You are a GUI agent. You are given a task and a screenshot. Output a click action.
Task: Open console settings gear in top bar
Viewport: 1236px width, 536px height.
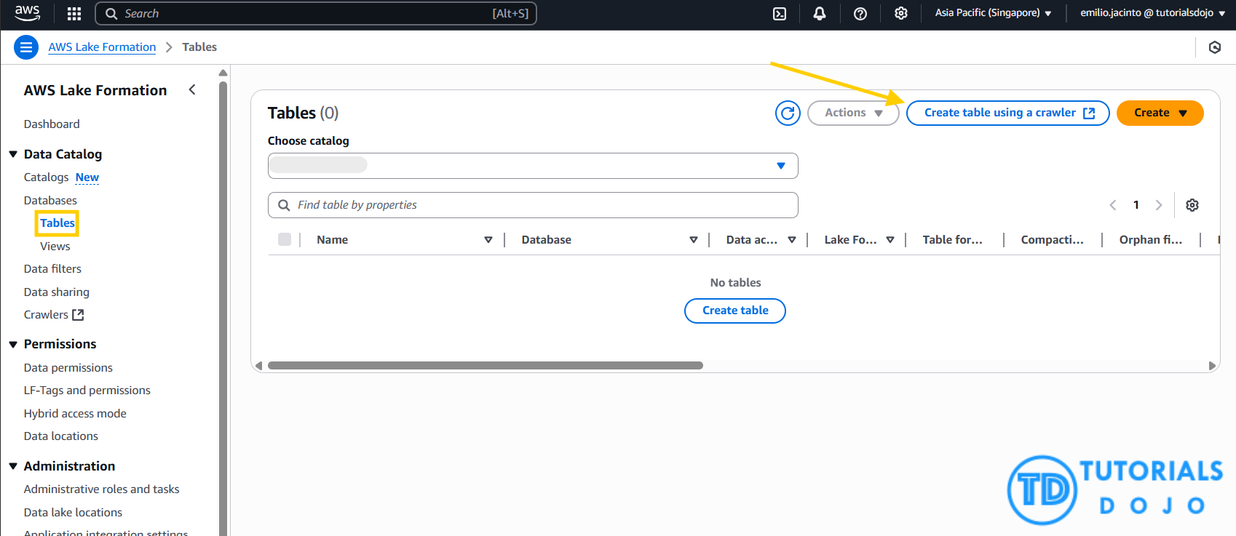pyautogui.click(x=901, y=13)
